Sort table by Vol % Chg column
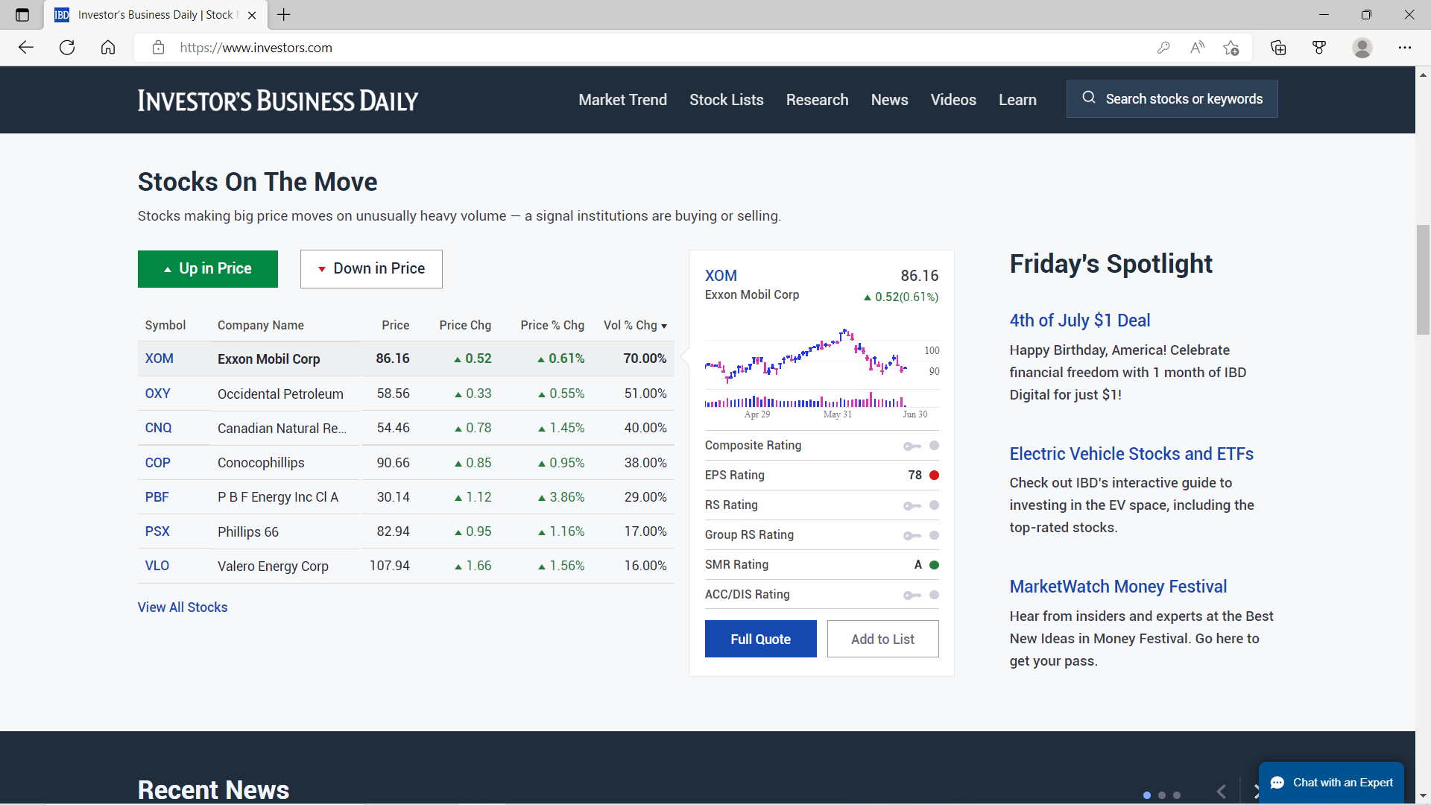Viewport: 1431px width, 805px height. click(x=635, y=325)
